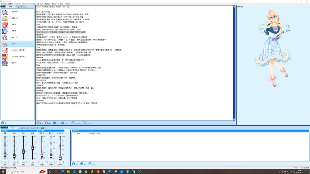Click the text editor scrollbar down arrow
Screen dimensions: 310x174
point(234,119)
